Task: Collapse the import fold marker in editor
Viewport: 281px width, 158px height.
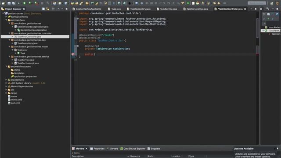Action: click(78, 18)
